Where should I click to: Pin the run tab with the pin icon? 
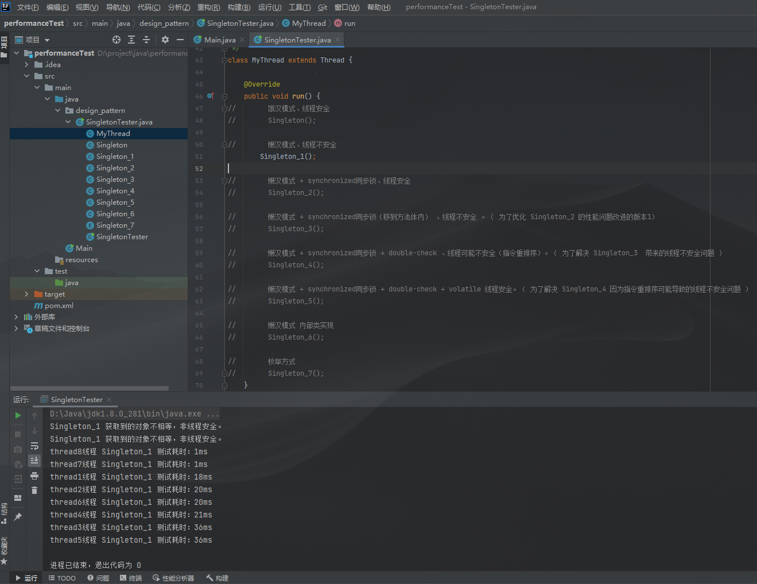(18, 517)
